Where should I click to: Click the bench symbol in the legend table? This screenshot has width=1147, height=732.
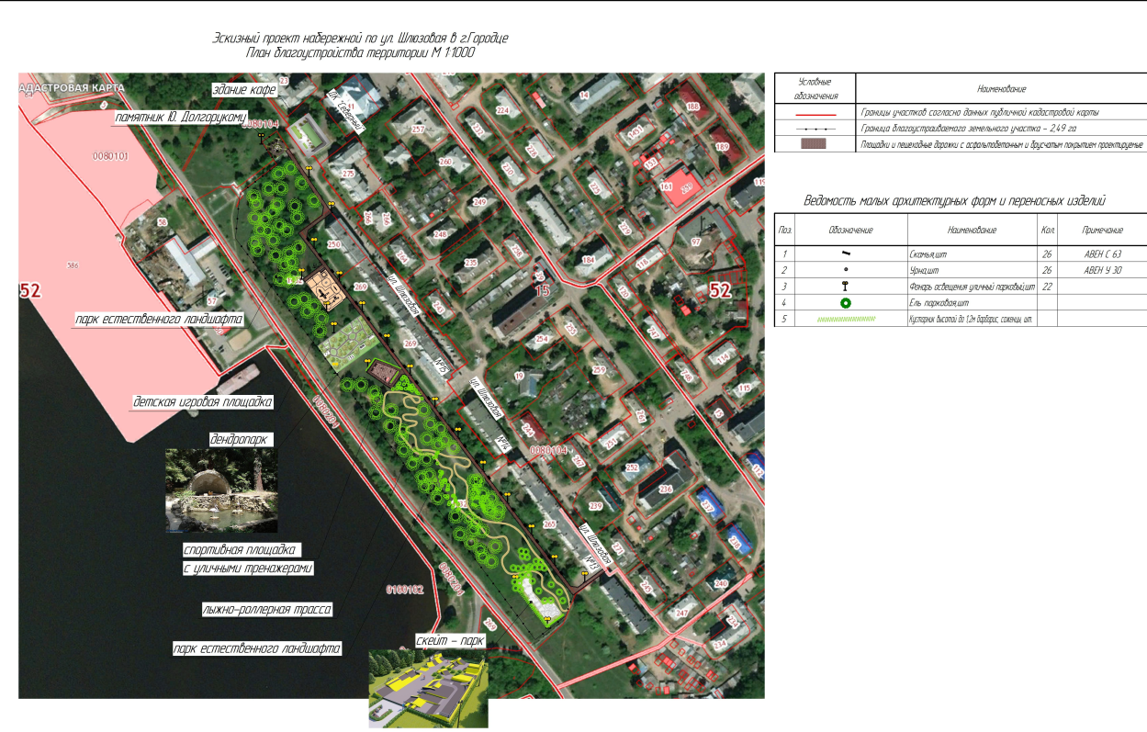(844, 253)
